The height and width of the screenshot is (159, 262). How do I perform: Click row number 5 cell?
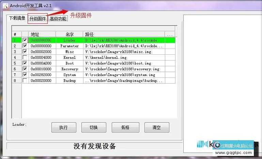(x=17, y=63)
